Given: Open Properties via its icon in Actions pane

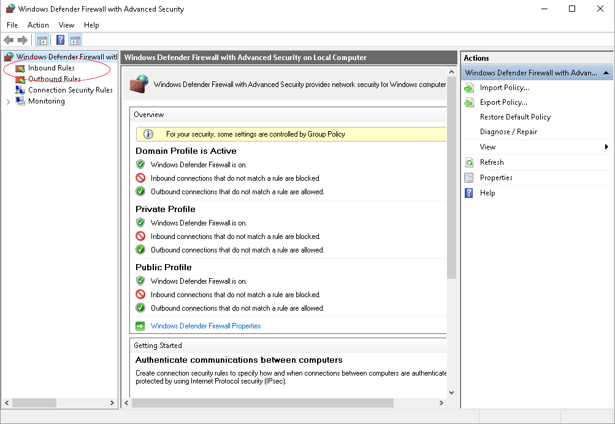Looking at the screenshot, I should point(468,177).
